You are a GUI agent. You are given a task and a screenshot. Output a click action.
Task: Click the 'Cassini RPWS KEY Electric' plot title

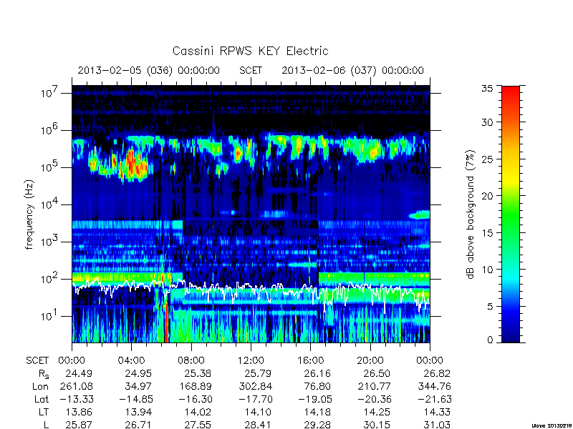(x=250, y=51)
